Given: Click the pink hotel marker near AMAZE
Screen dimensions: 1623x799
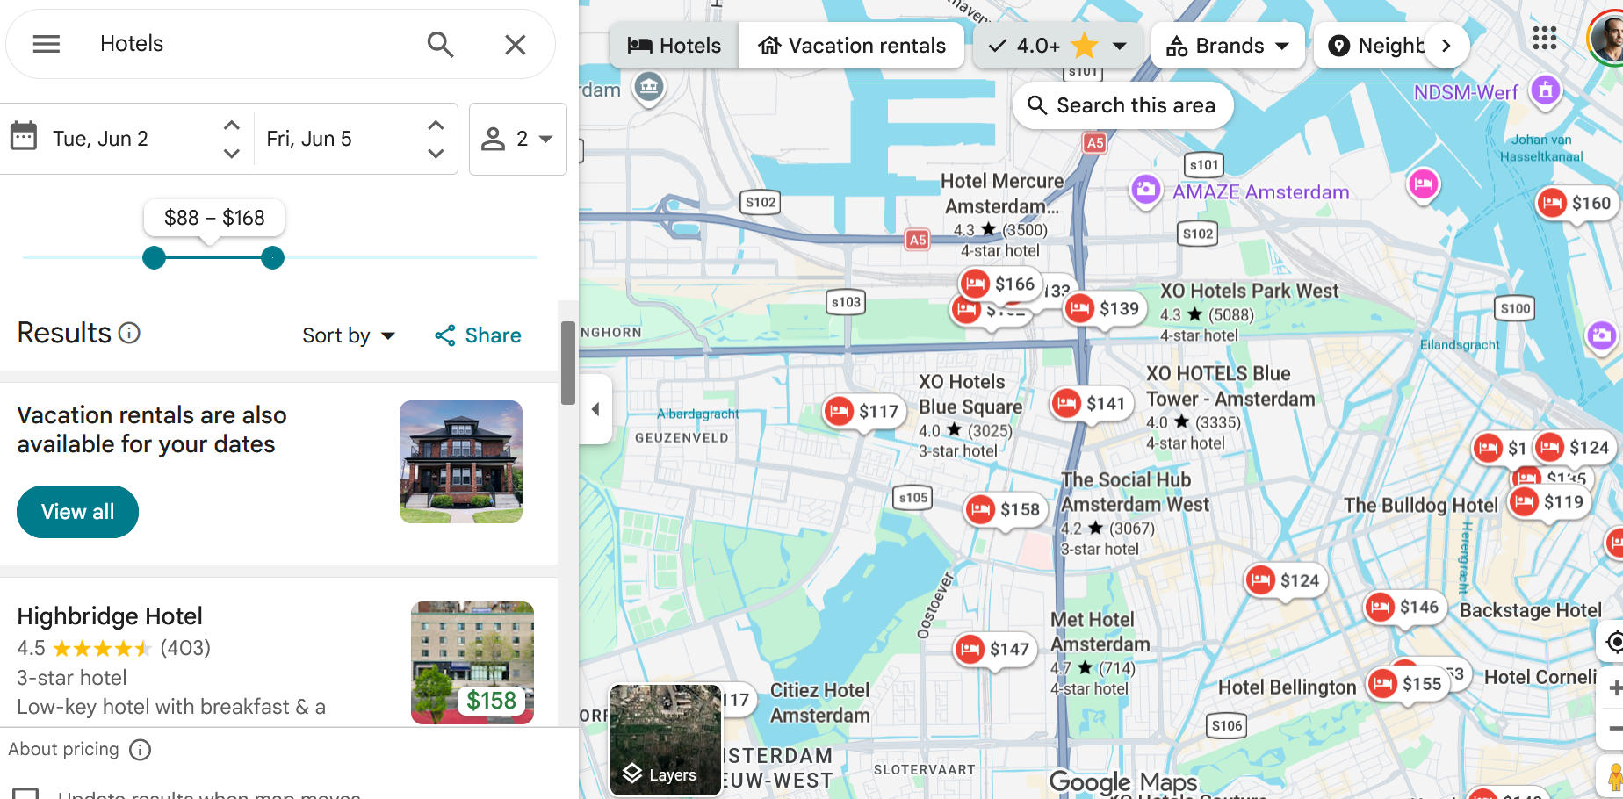Looking at the screenshot, I should 1423,184.
